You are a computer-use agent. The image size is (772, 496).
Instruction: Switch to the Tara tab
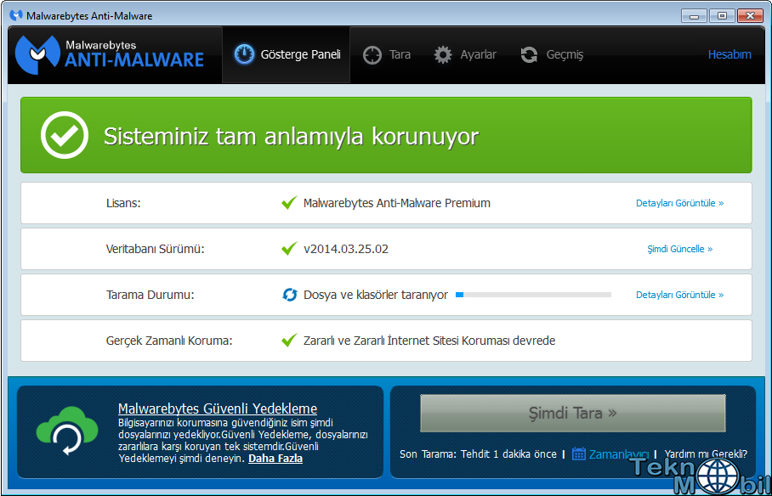pyautogui.click(x=387, y=54)
